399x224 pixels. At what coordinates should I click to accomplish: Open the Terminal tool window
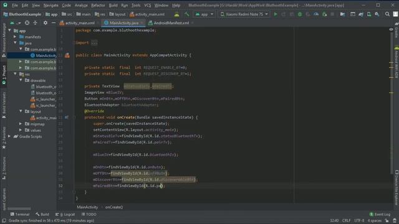tap(20, 214)
